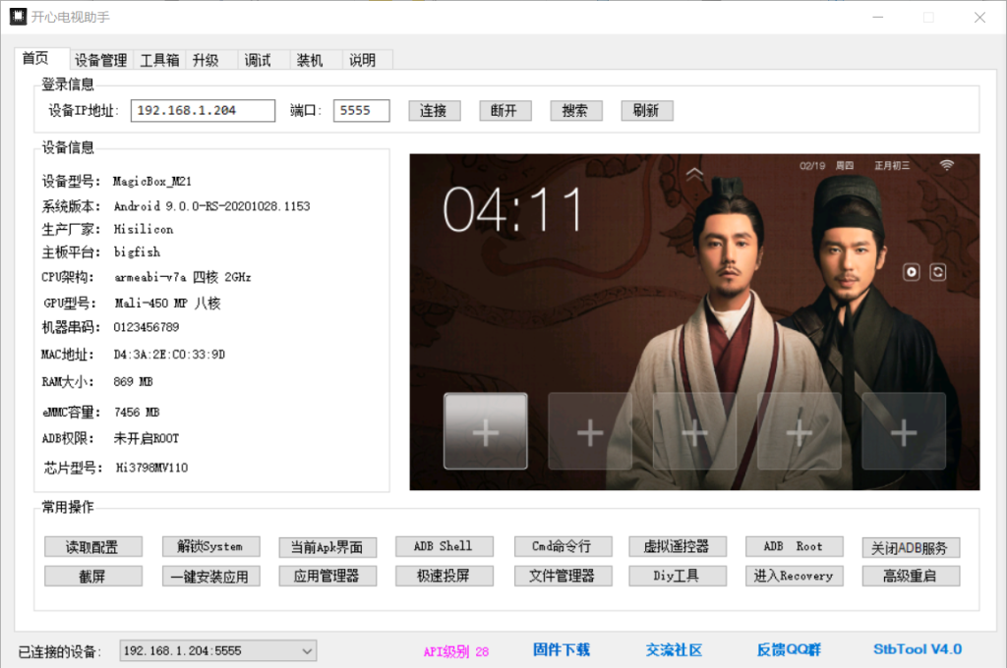Go to the 装机 tab
This screenshot has width=1007, height=668.
[x=310, y=60]
